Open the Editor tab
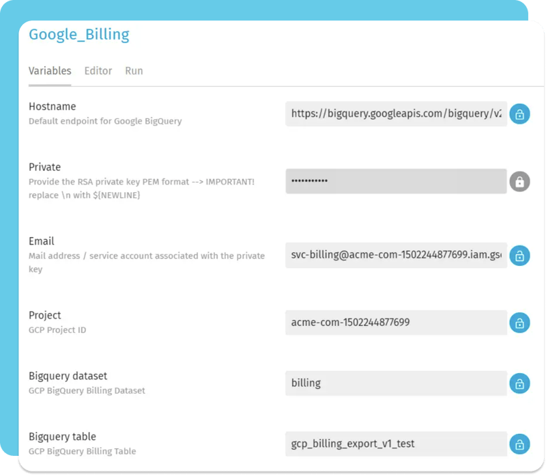The width and height of the screenshot is (546, 475). click(98, 71)
